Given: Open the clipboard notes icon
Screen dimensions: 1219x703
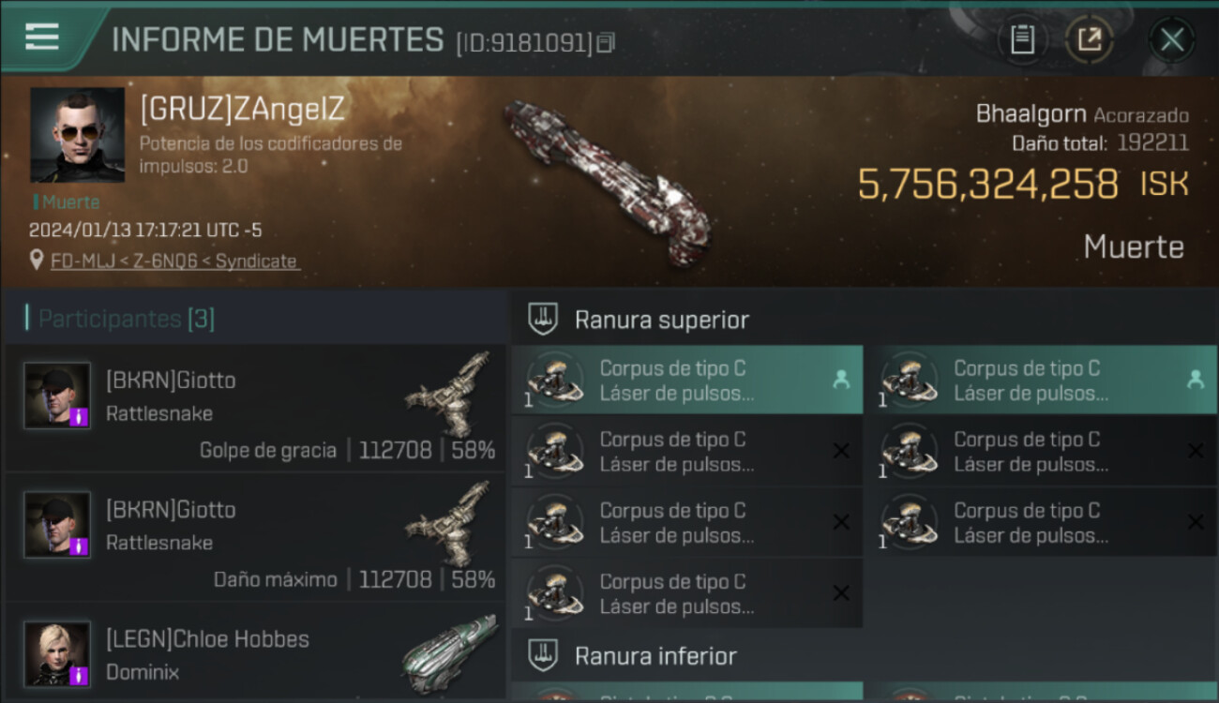Looking at the screenshot, I should 1022,39.
